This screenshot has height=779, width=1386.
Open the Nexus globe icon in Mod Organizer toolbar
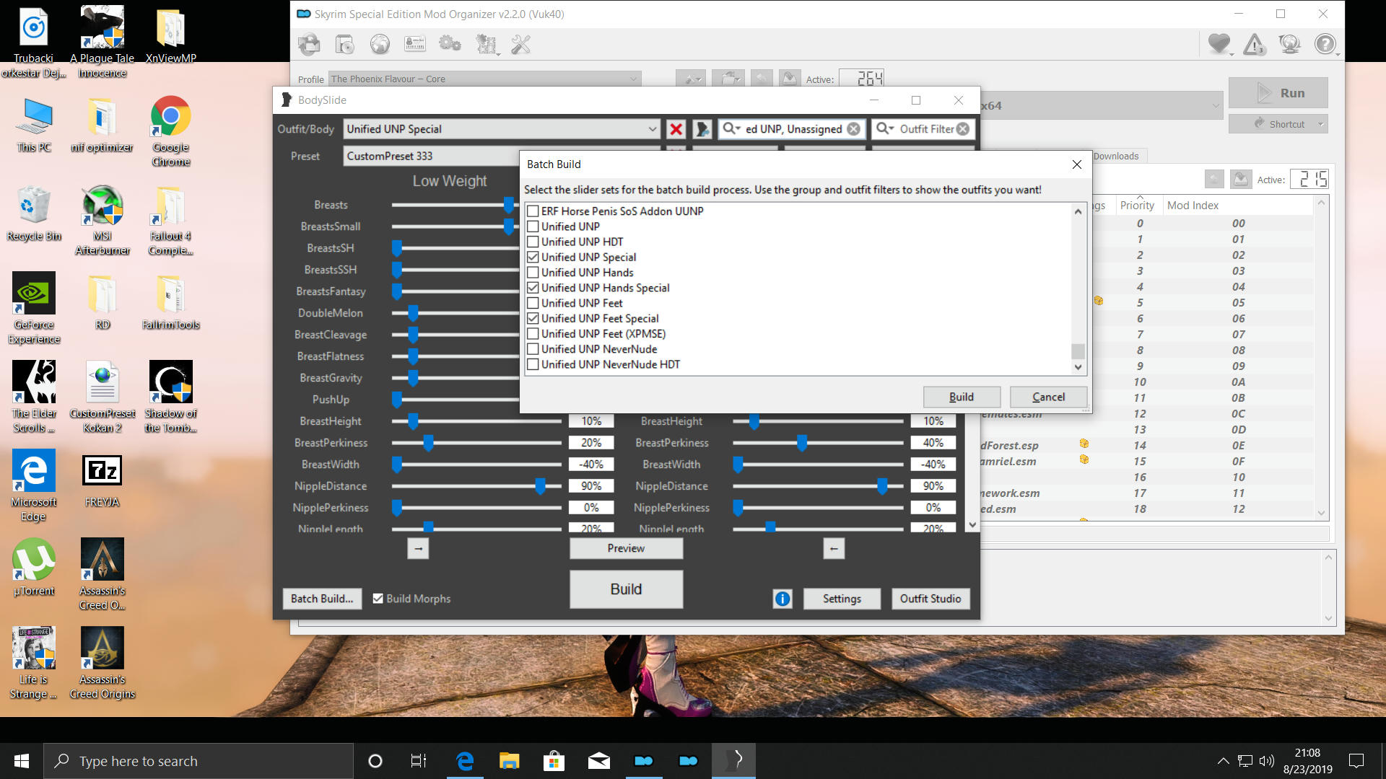pos(380,45)
